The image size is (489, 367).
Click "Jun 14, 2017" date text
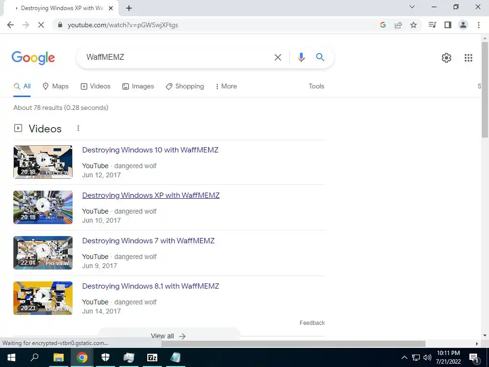click(101, 312)
